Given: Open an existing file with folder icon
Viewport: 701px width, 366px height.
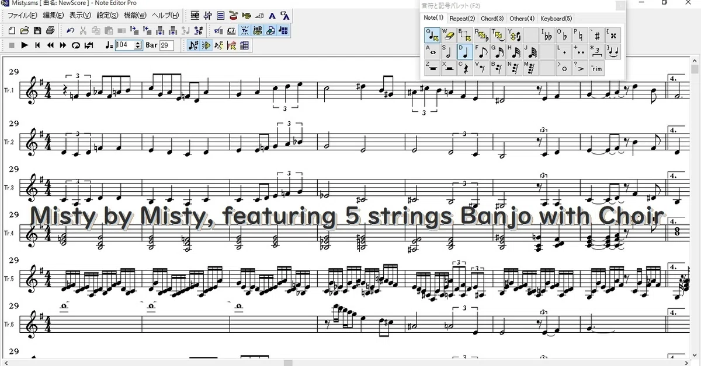Looking at the screenshot, I should point(25,31).
